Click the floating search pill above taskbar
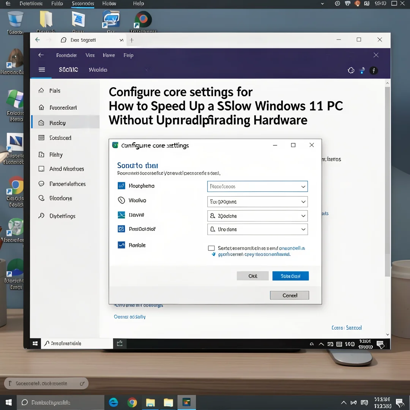 [x=46, y=383]
